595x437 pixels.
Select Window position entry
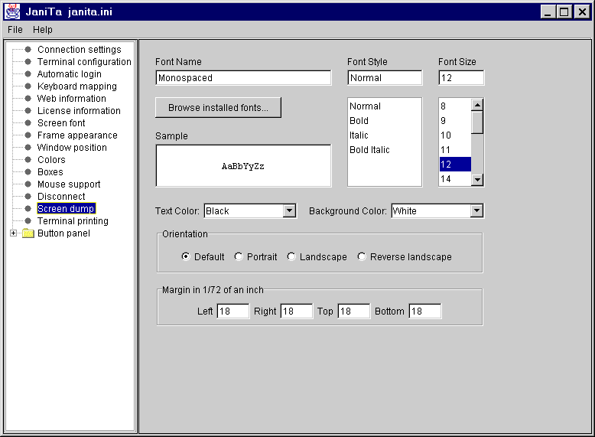point(72,147)
